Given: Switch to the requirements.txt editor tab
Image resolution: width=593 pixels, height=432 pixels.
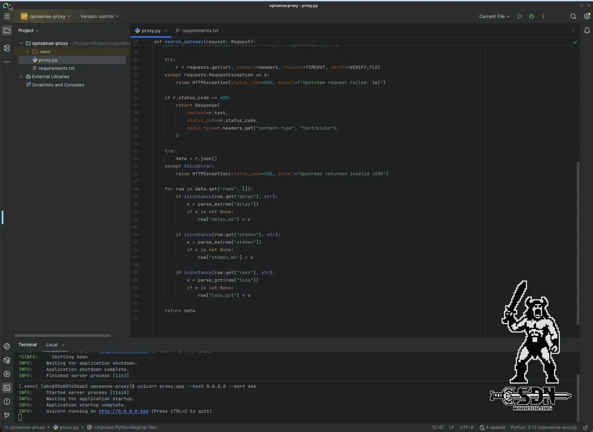Looking at the screenshot, I should point(200,30).
